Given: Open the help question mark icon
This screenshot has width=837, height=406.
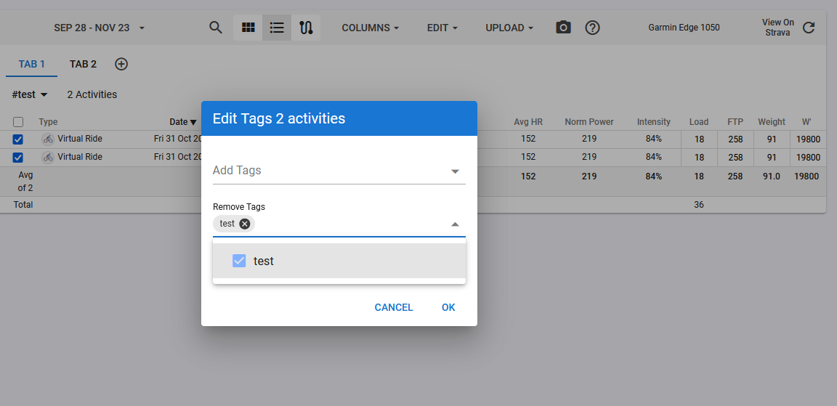Looking at the screenshot, I should [593, 28].
